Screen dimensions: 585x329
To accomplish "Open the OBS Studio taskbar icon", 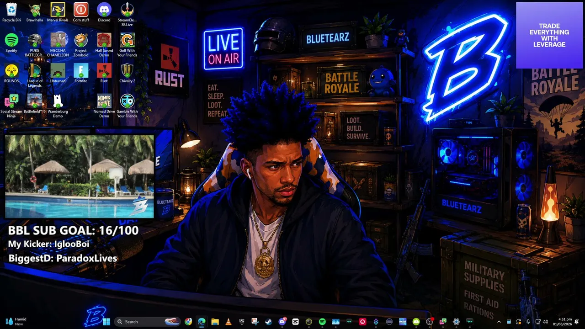I will tap(430, 322).
